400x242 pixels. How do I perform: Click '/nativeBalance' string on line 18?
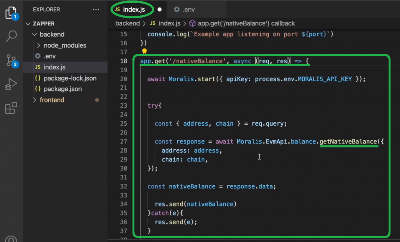click(x=198, y=61)
